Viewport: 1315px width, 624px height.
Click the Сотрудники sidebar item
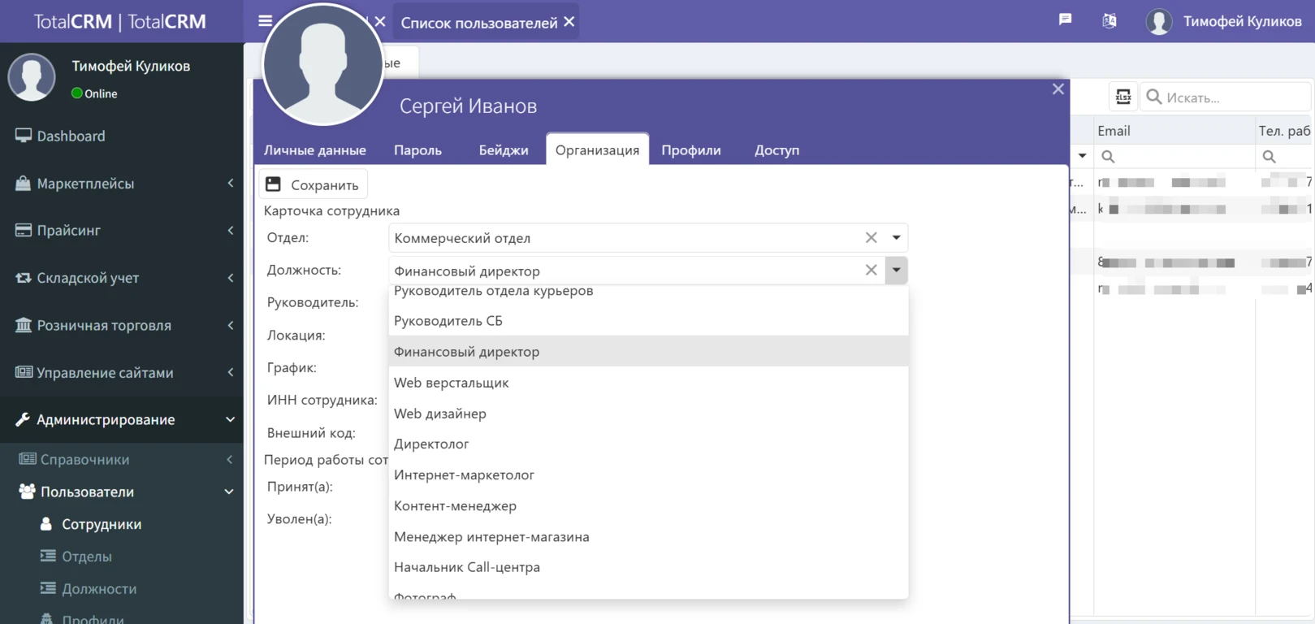click(x=101, y=525)
